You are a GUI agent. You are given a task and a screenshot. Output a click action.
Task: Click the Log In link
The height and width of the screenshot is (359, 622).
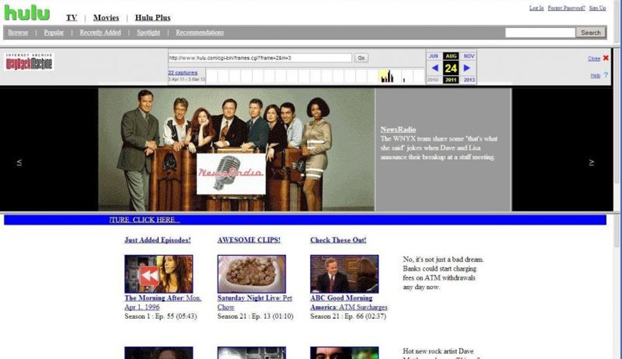[x=536, y=8]
